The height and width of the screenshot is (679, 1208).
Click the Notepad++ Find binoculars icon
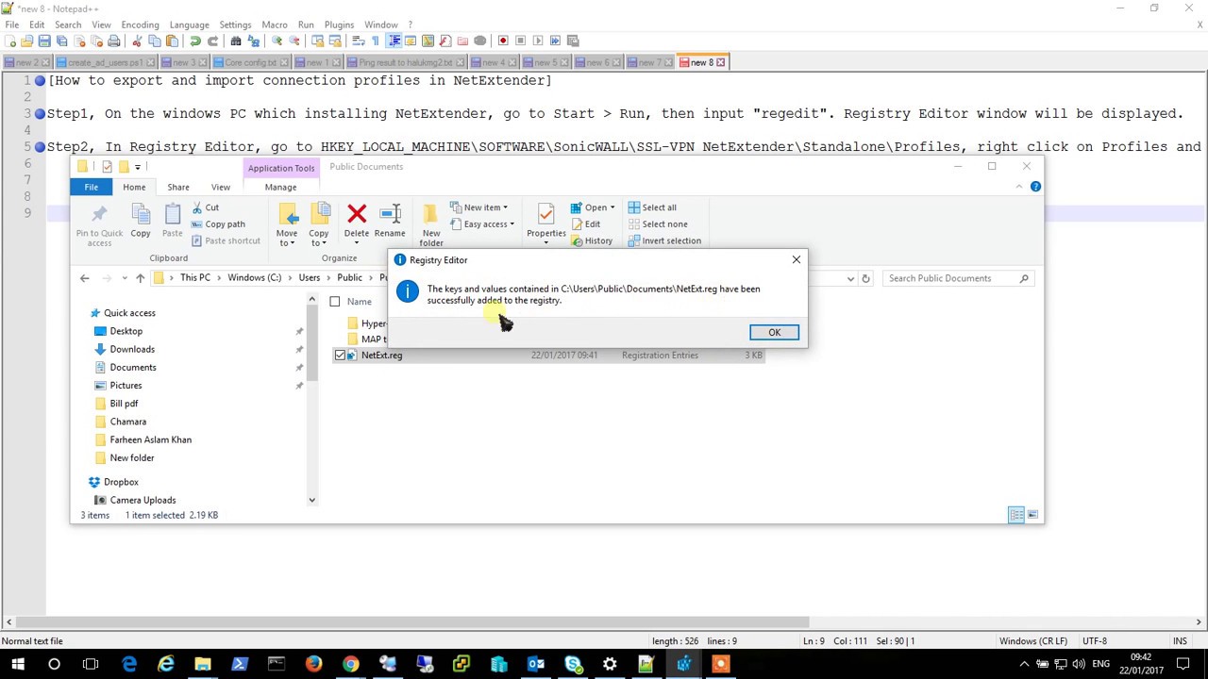[x=236, y=41]
